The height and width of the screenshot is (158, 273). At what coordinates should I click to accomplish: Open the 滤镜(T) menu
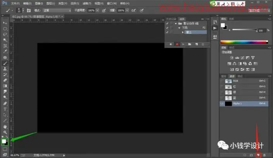click(x=87, y=3)
